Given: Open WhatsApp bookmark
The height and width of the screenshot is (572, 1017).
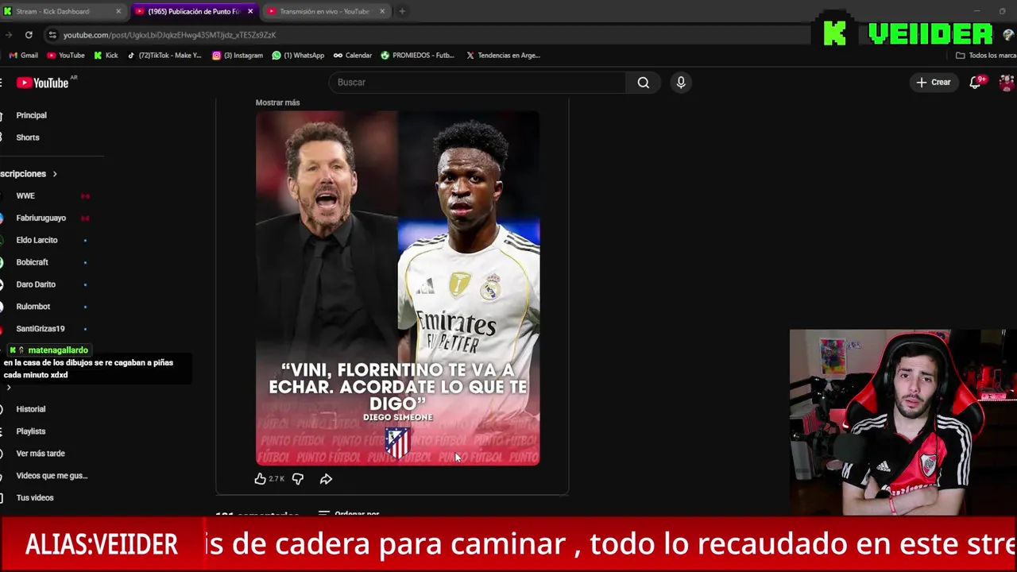Looking at the screenshot, I should point(298,56).
